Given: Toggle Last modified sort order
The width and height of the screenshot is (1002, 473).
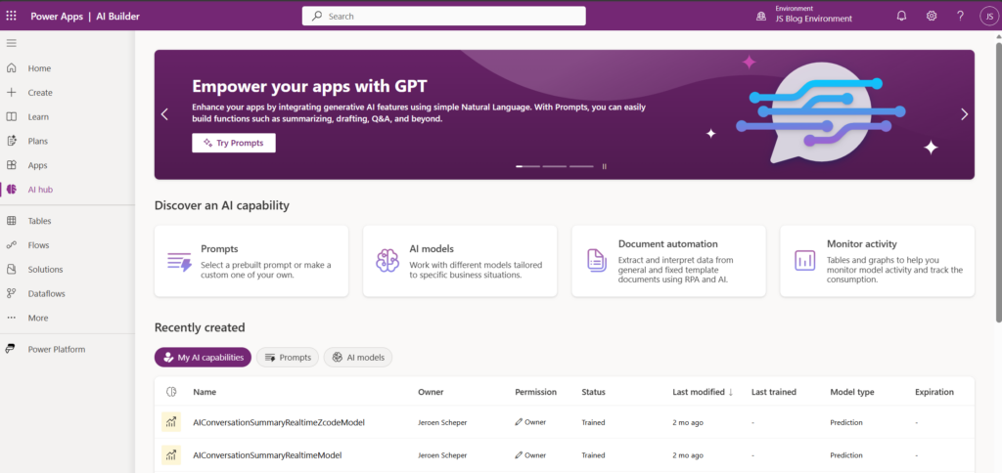Looking at the screenshot, I should (703, 392).
